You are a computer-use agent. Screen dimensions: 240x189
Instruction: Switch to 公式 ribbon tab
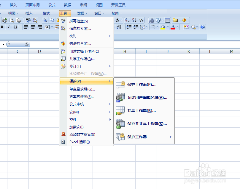pyautogui.click(x=52, y=5)
